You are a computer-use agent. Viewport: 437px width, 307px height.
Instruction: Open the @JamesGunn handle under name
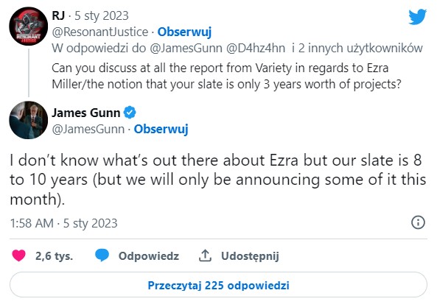coord(88,129)
